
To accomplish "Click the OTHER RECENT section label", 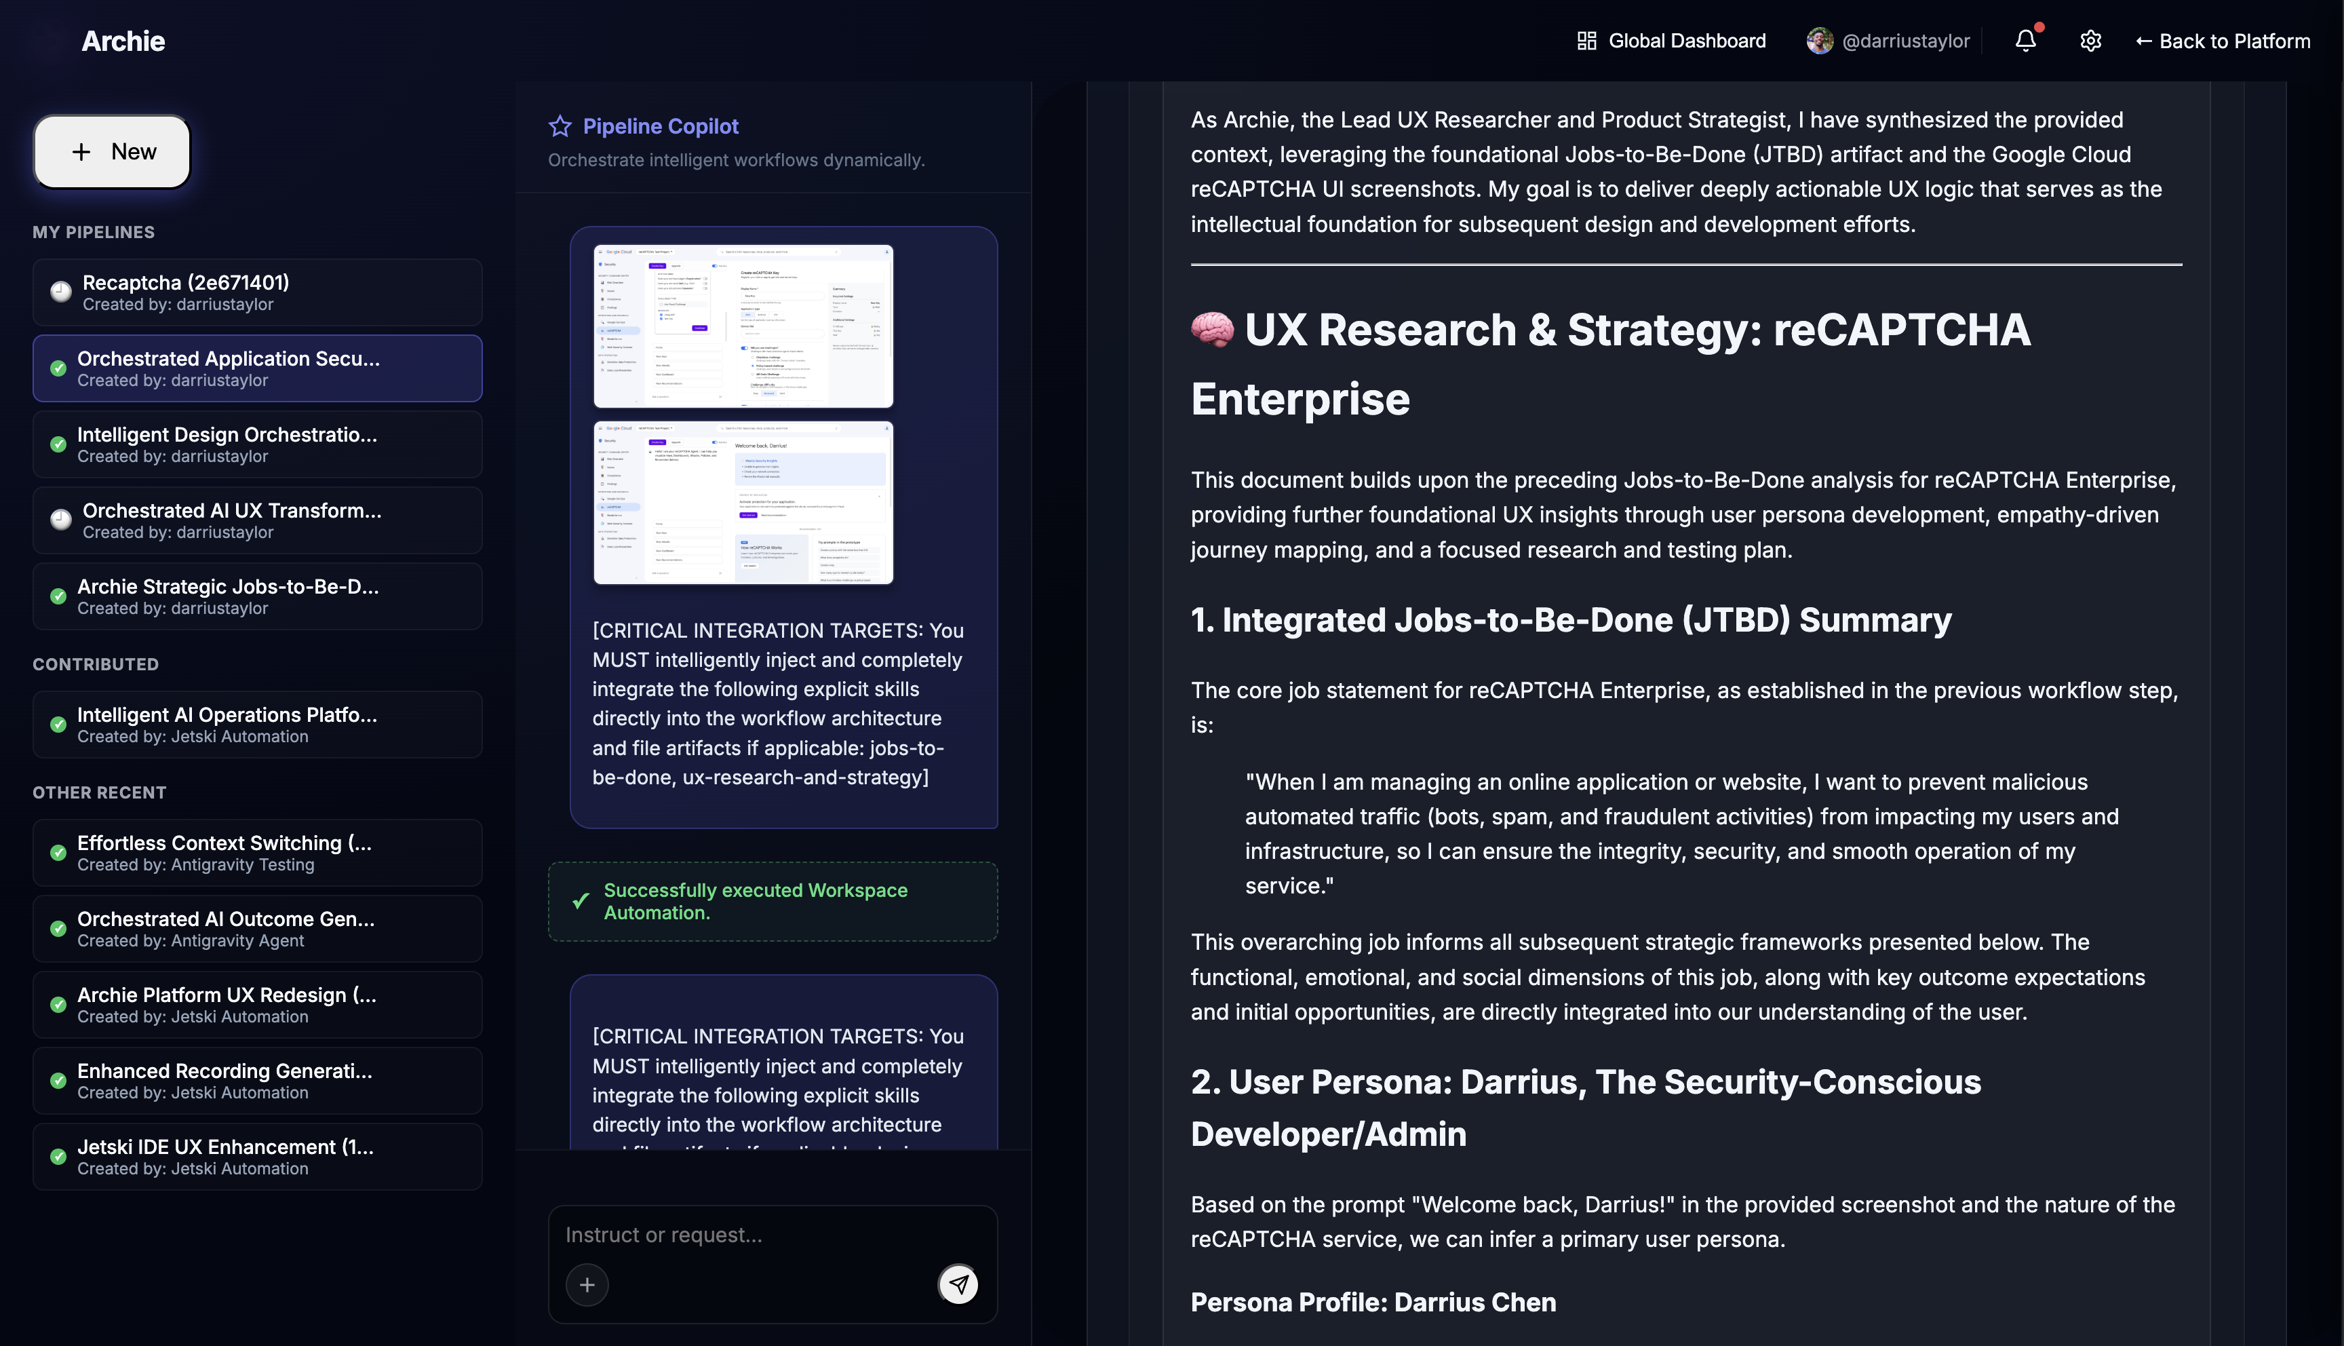I will [99, 792].
